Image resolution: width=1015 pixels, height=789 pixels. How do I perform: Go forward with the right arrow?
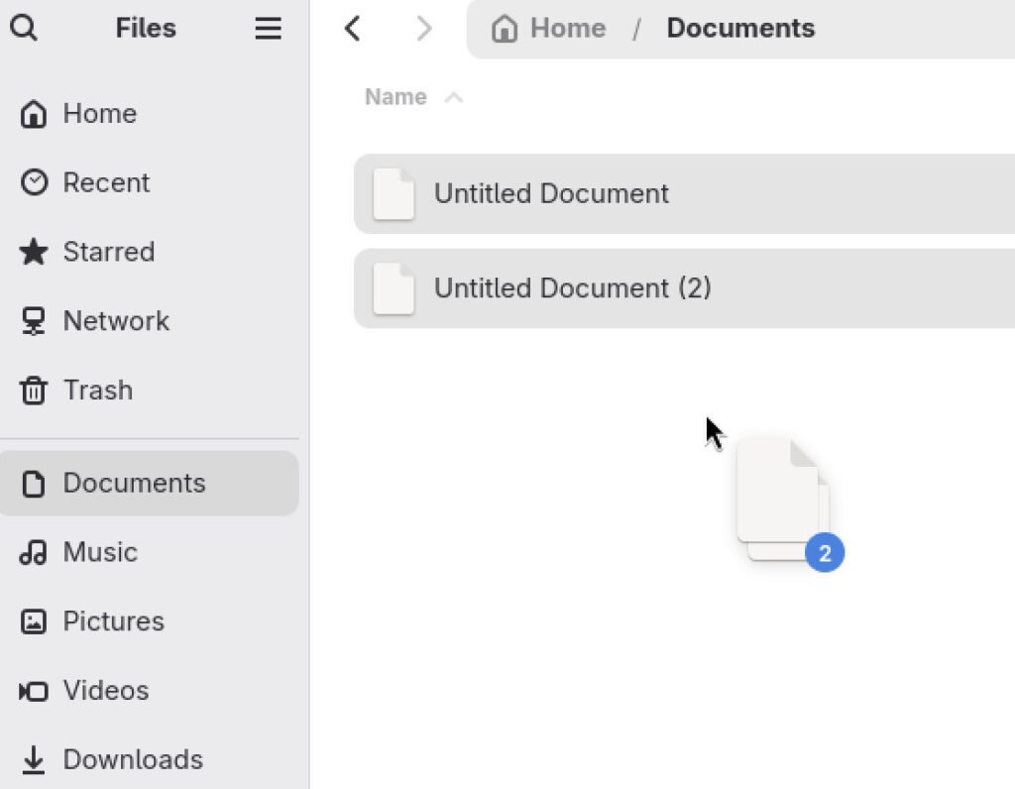[424, 29]
